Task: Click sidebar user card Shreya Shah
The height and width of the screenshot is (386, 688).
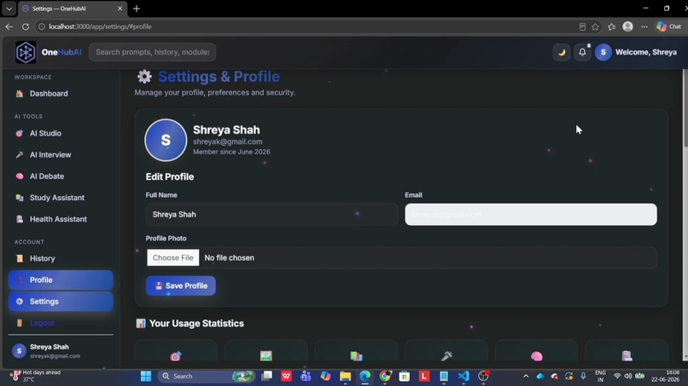Action: [x=61, y=351]
